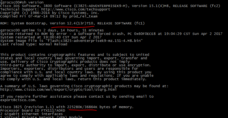
Task: Click 'third-party authority to import, export' line
Action: 76,65
